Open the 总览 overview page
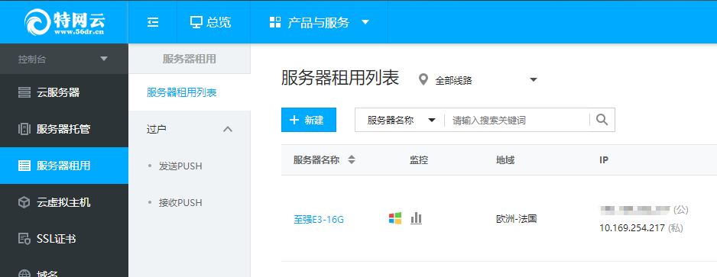The height and width of the screenshot is (277, 717). click(x=211, y=22)
